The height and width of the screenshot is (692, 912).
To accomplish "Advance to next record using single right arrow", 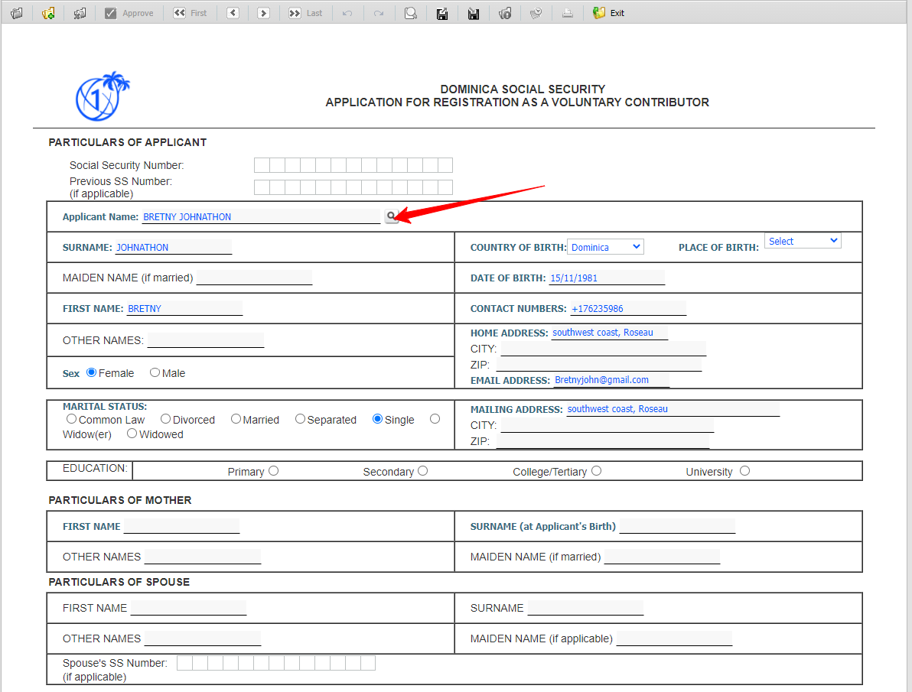I will click(x=263, y=13).
